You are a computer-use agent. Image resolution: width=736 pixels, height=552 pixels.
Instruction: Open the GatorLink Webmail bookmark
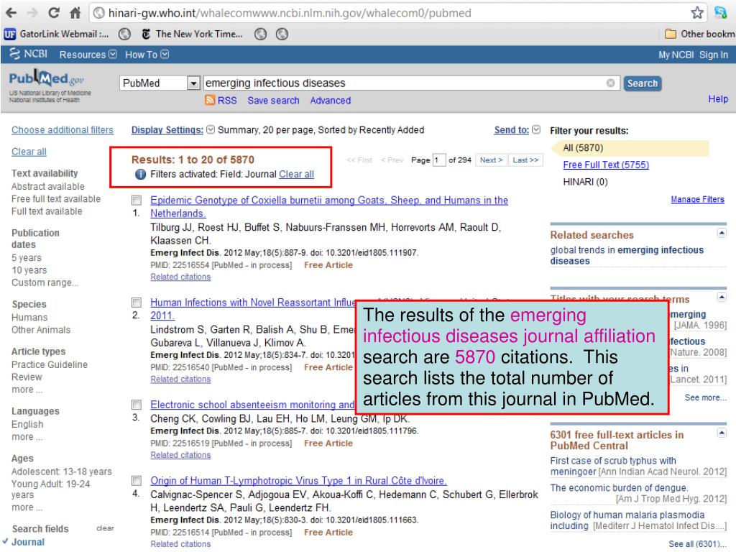[x=50, y=33]
